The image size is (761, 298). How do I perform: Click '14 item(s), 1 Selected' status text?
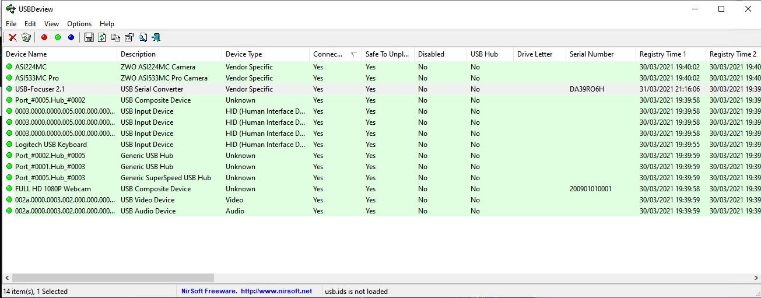[x=36, y=291]
